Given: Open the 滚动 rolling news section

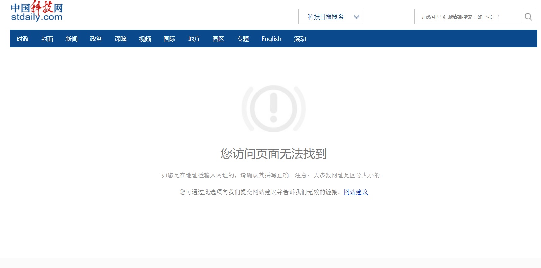Looking at the screenshot, I should click(x=300, y=39).
